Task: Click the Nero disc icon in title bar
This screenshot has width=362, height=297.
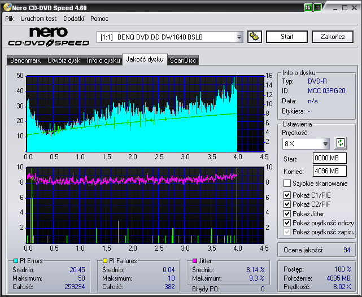Action: (x=7, y=7)
